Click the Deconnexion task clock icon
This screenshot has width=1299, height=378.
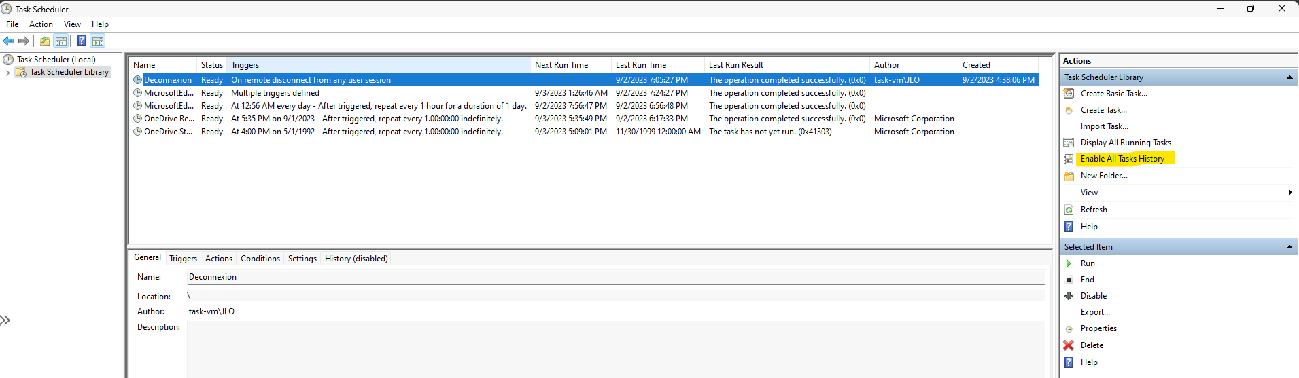coord(138,80)
